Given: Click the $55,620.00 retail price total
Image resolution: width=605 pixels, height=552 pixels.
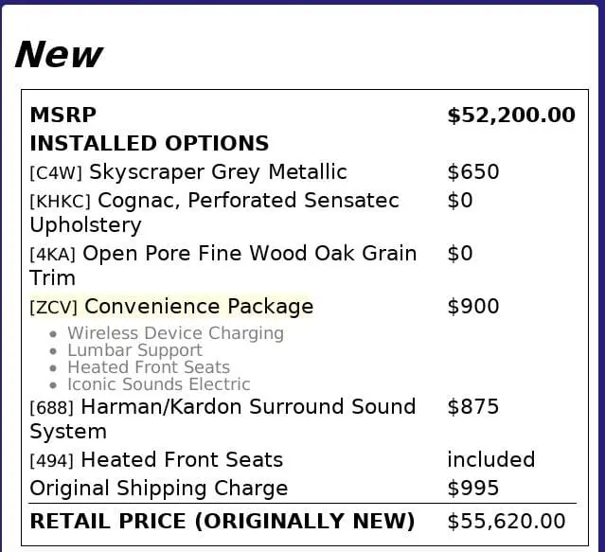Looking at the screenshot, I should coord(506,522).
